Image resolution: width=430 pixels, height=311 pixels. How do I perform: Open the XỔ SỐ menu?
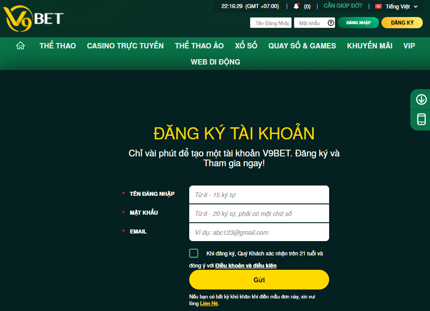pyautogui.click(x=246, y=46)
